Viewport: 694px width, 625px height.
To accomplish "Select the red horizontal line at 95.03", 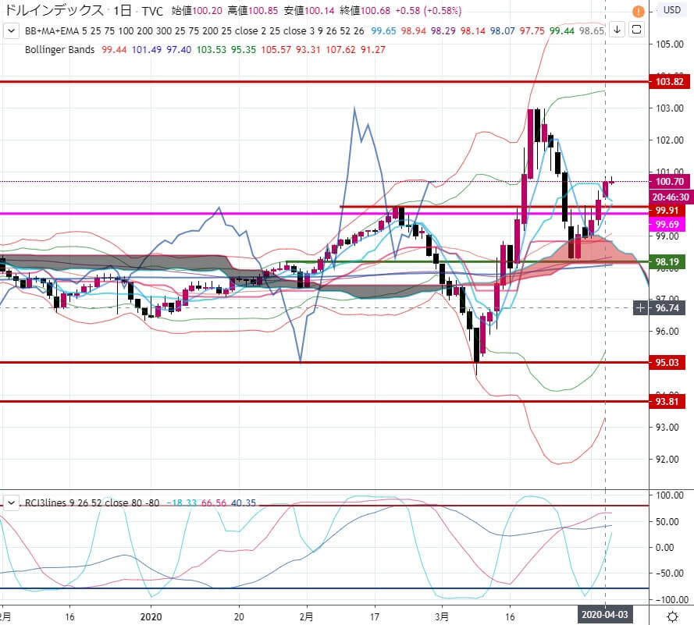I will [325, 363].
